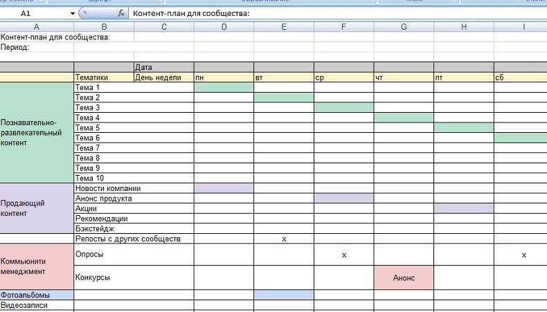Click the x mark in Репосты row
The height and width of the screenshot is (312, 547).
[x=284, y=239]
